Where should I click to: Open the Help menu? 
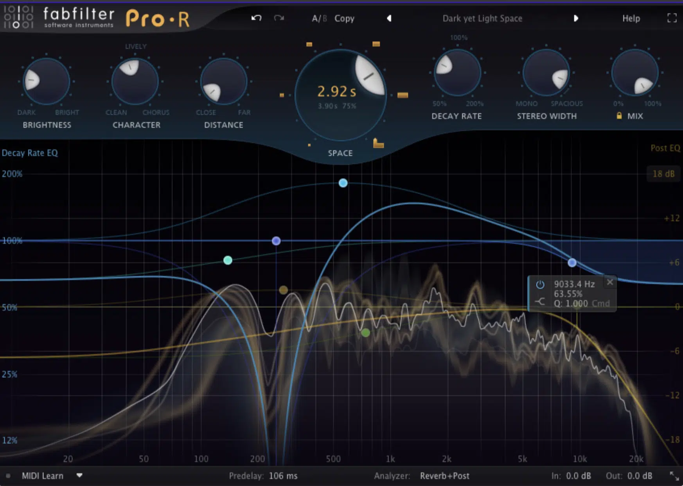tap(631, 18)
